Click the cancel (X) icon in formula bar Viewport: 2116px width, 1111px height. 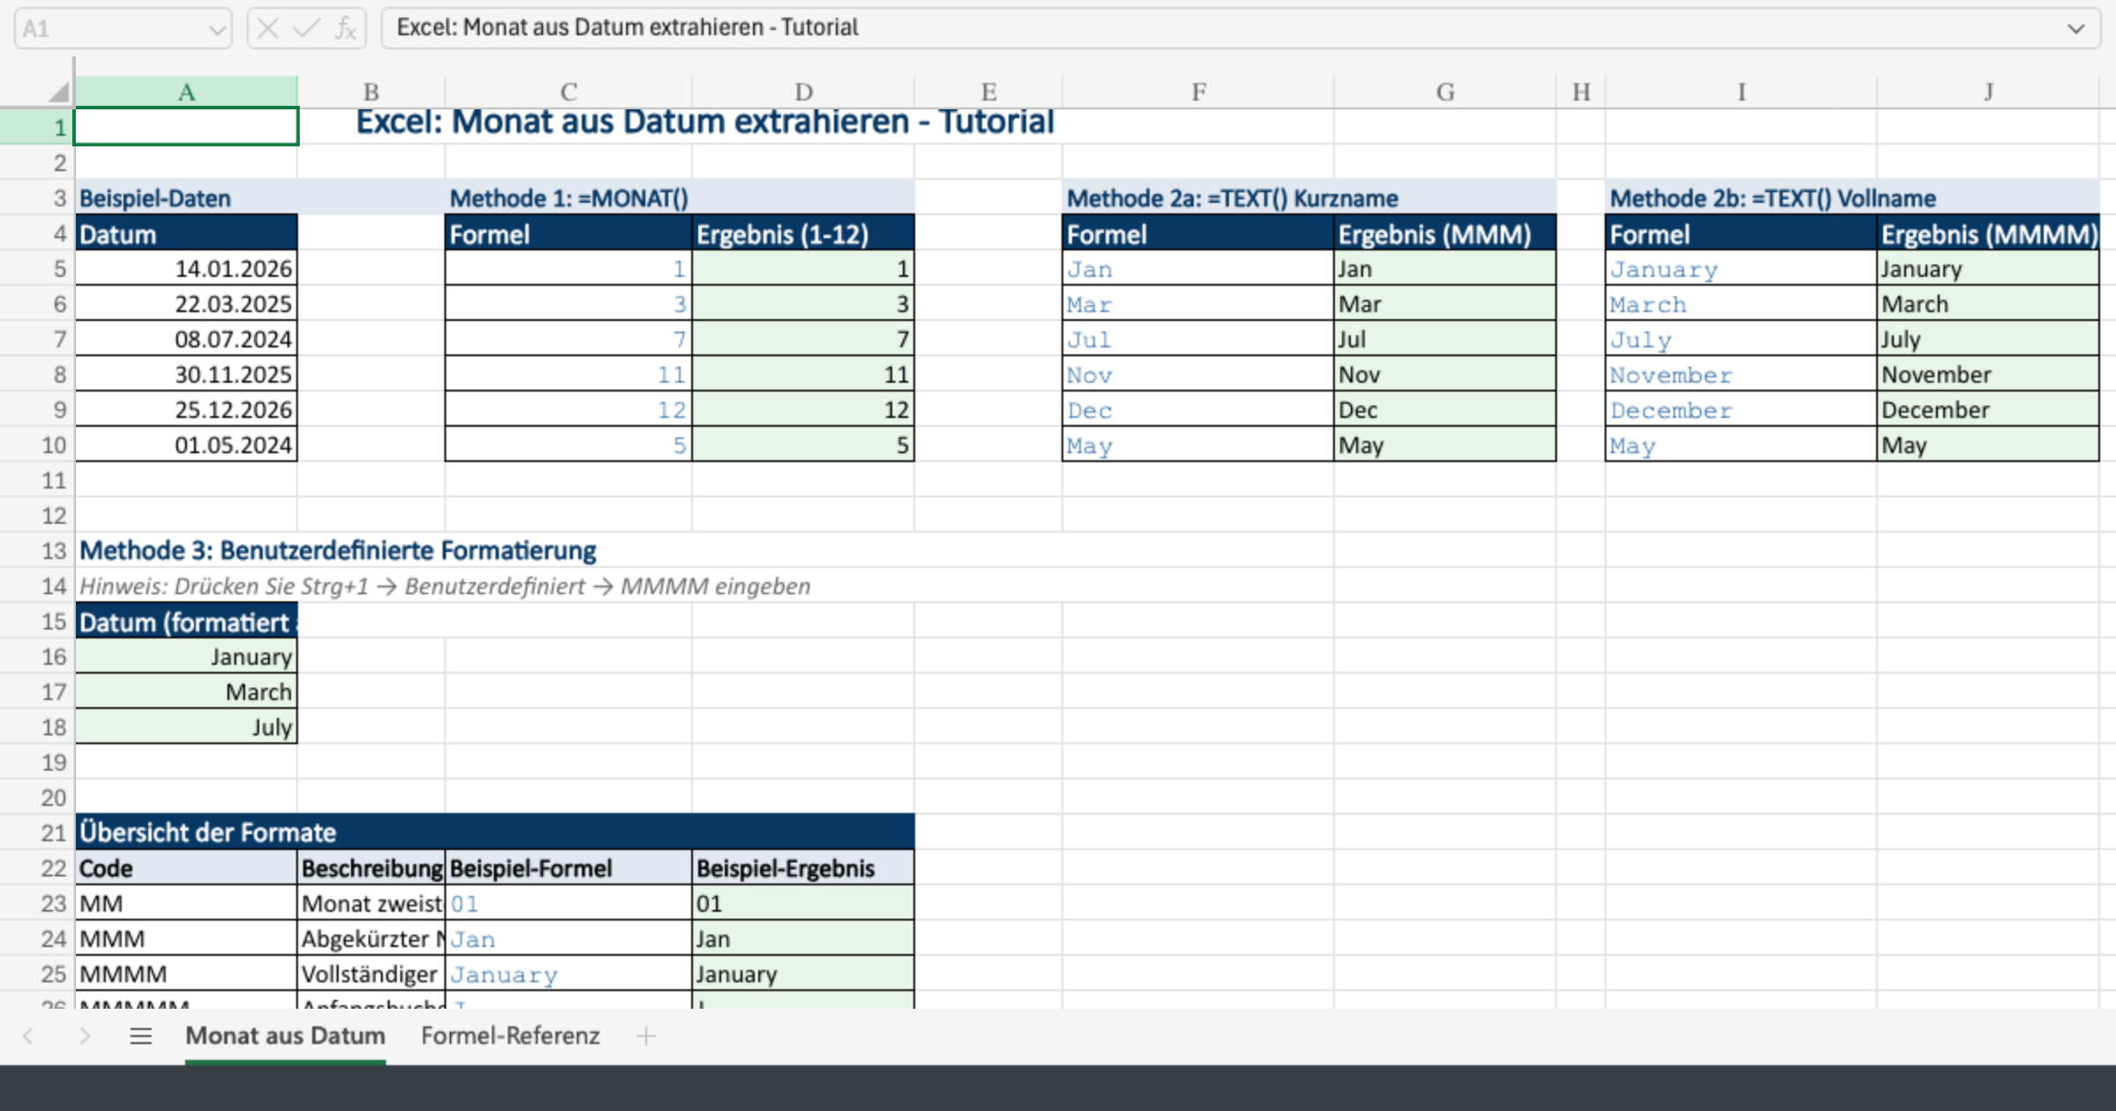pyautogui.click(x=268, y=29)
